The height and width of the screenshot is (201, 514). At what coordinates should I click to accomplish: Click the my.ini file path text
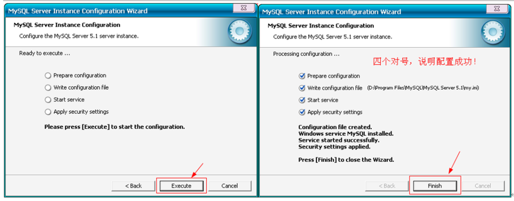click(423, 88)
